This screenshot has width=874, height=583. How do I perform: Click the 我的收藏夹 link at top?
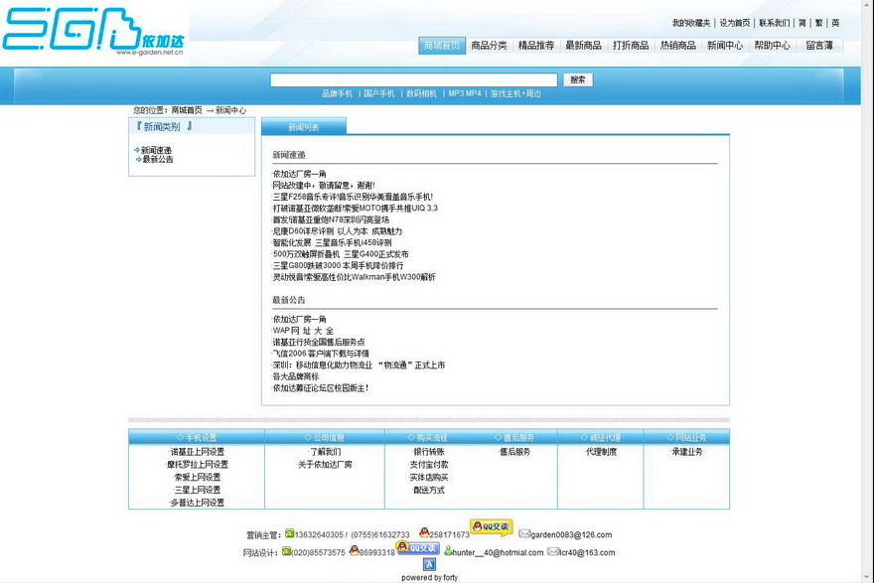[x=691, y=23]
